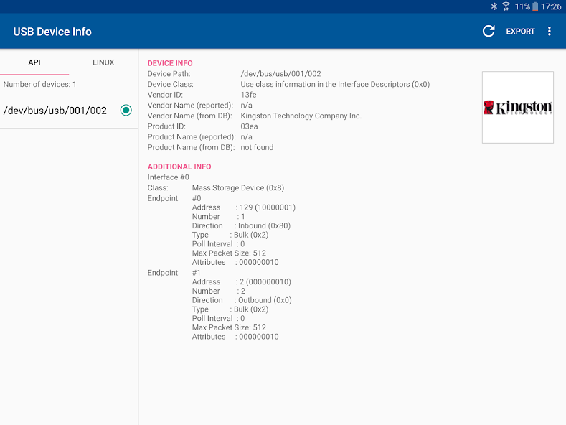This screenshot has height=425, width=566.
Task: Click the Kingston logo image
Action: pyautogui.click(x=517, y=107)
